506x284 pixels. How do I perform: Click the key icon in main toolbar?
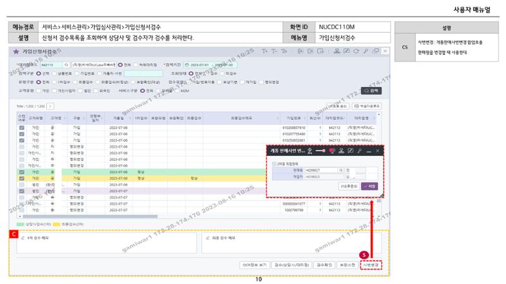(x=366, y=51)
